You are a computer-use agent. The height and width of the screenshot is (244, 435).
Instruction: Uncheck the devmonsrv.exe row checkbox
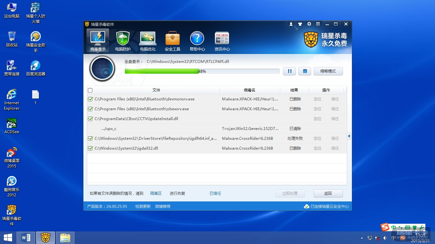pos(90,99)
